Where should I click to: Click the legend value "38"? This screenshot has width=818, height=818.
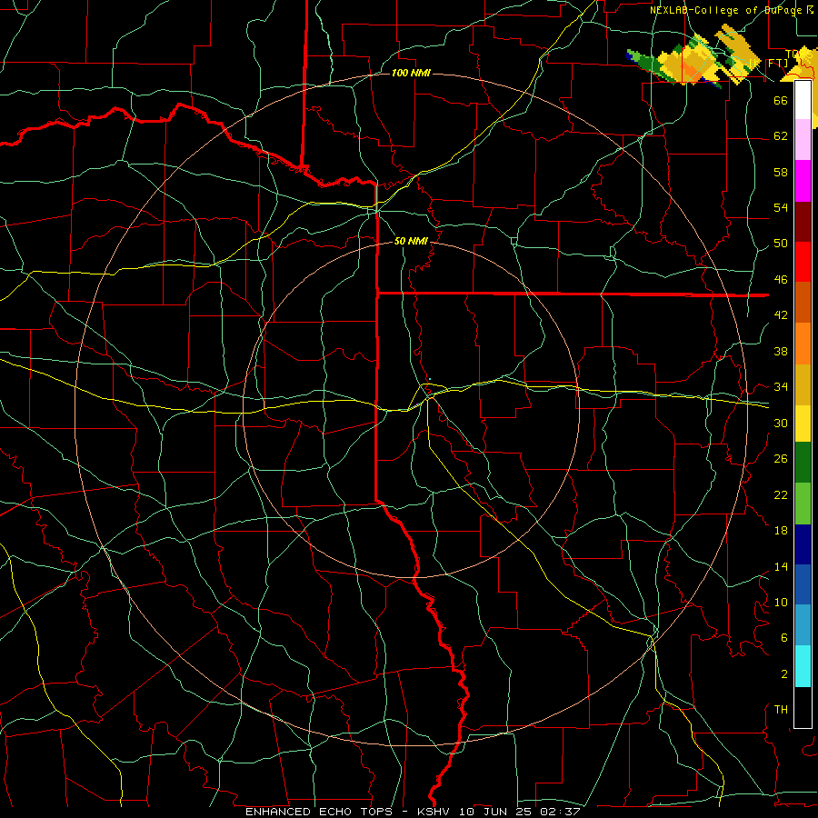point(781,351)
